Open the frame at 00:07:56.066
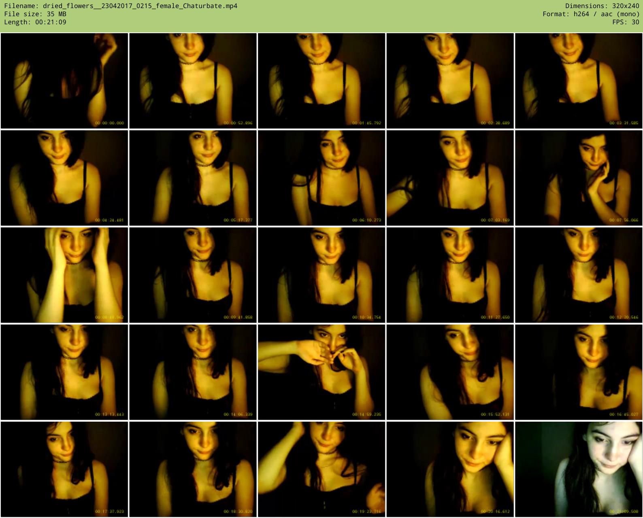 pos(579,178)
